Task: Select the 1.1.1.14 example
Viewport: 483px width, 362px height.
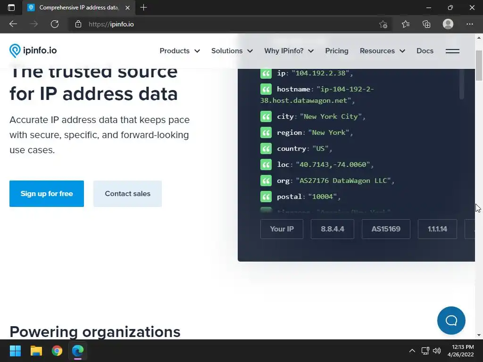Action: [437, 229]
